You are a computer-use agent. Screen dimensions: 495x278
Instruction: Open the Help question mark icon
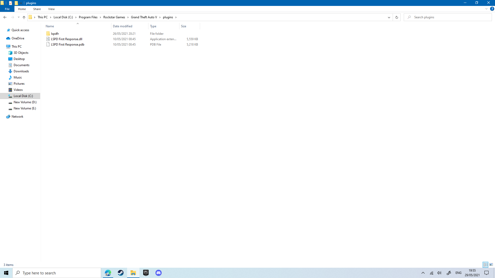tap(492, 9)
